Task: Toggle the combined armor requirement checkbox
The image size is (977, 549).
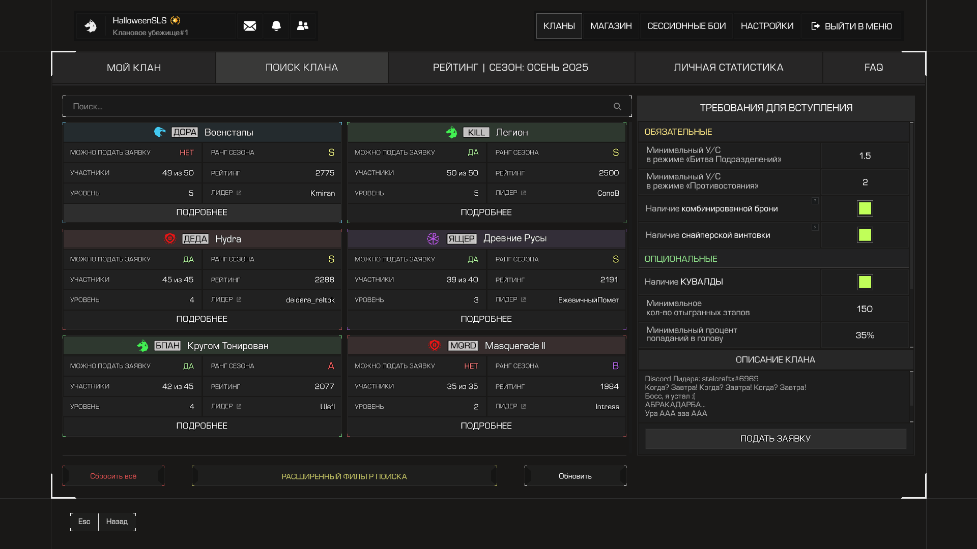Action: [x=865, y=208]
